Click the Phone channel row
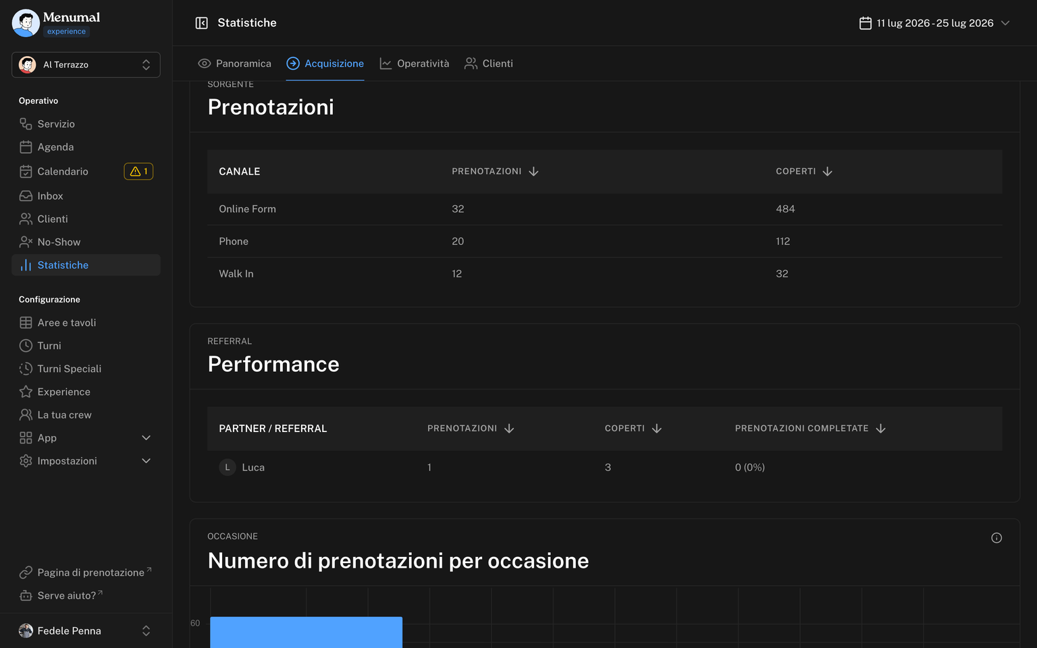Viewport: 1037px width, 648px height. coord(604,242)
